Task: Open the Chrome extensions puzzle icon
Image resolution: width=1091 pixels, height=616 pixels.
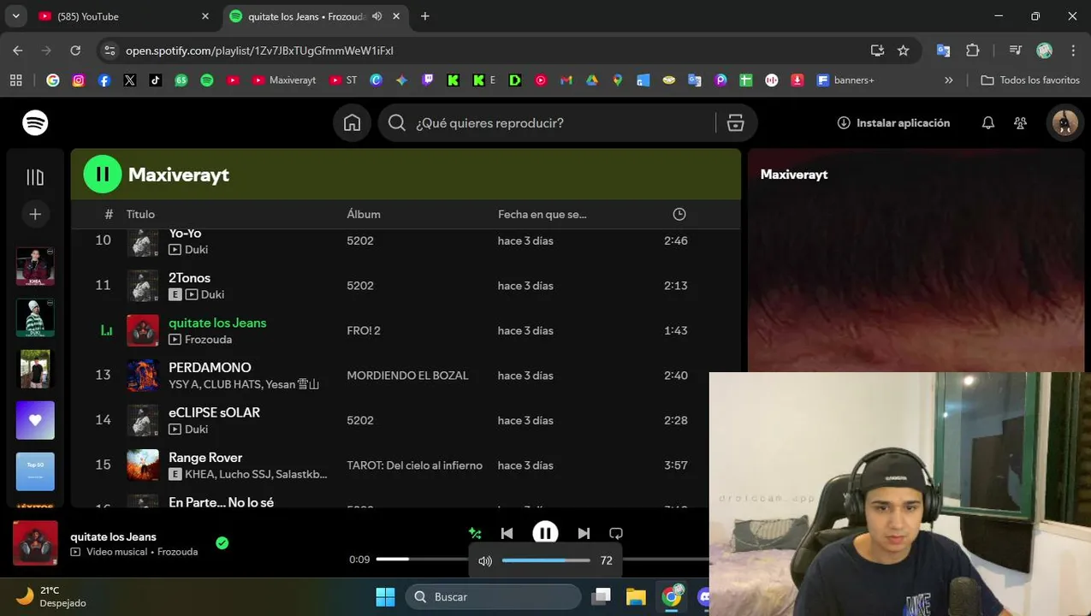Action: (x=972, y=50)
